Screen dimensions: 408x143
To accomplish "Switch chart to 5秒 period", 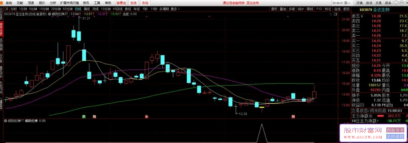I will click(146, 8).
